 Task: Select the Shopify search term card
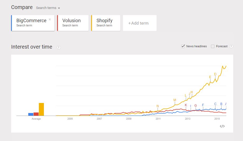coord(106,23)
